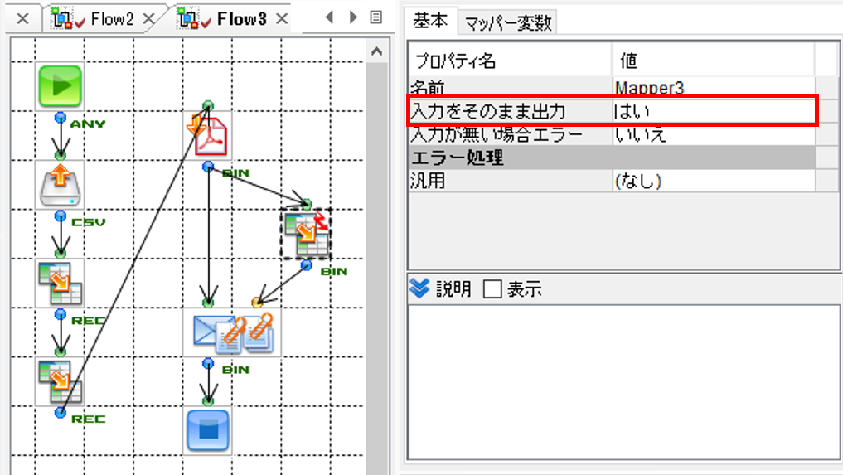Click the canvas scrollbar up arrow
The height and width of the screenshot is (475, 843).
[377, 52]
